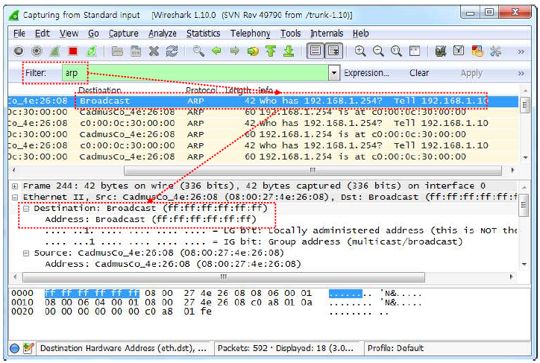Collapse the Source: CadmusCo node
Screen dimensions: 540x363
coord(26,253)
